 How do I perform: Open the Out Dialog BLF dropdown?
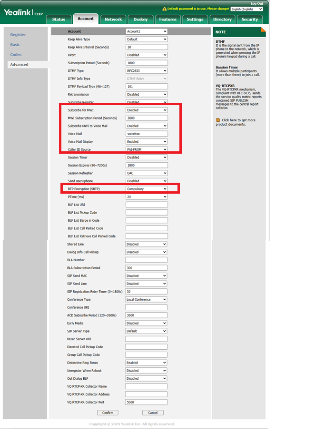coord(146,379)
